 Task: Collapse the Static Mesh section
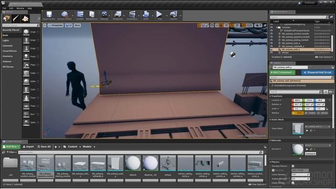coord(270,120)
